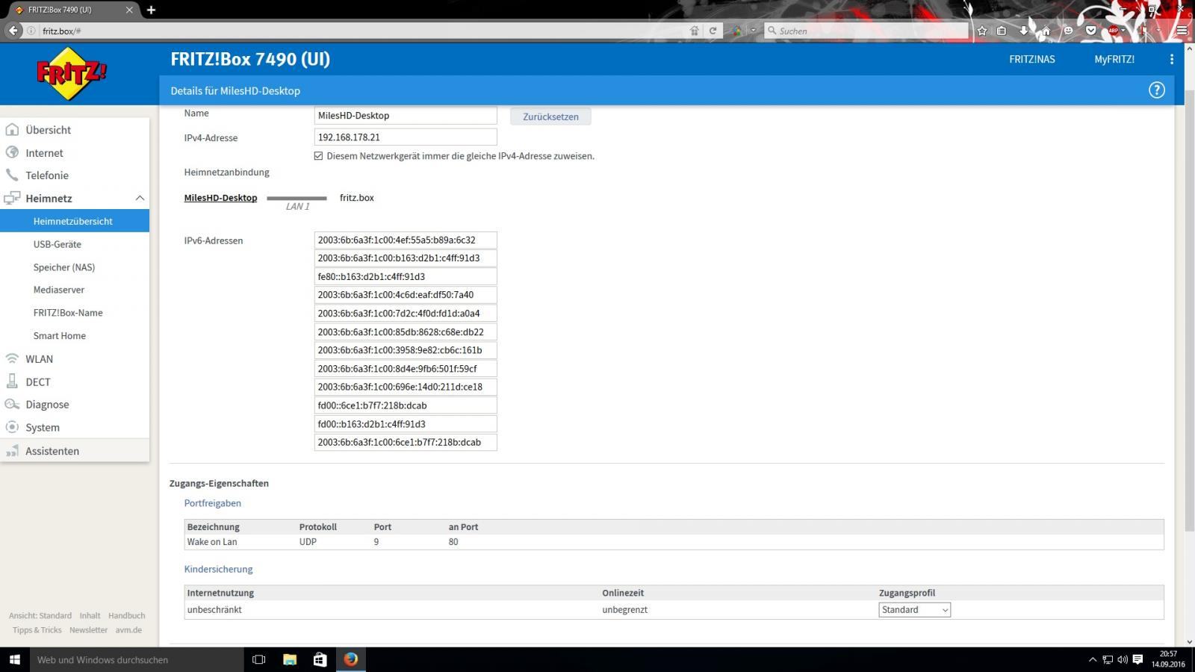Open the downloads arrow icon
Image resolution: width=1195 pixels, height=672 pixels.
(x=1024, y=31)
